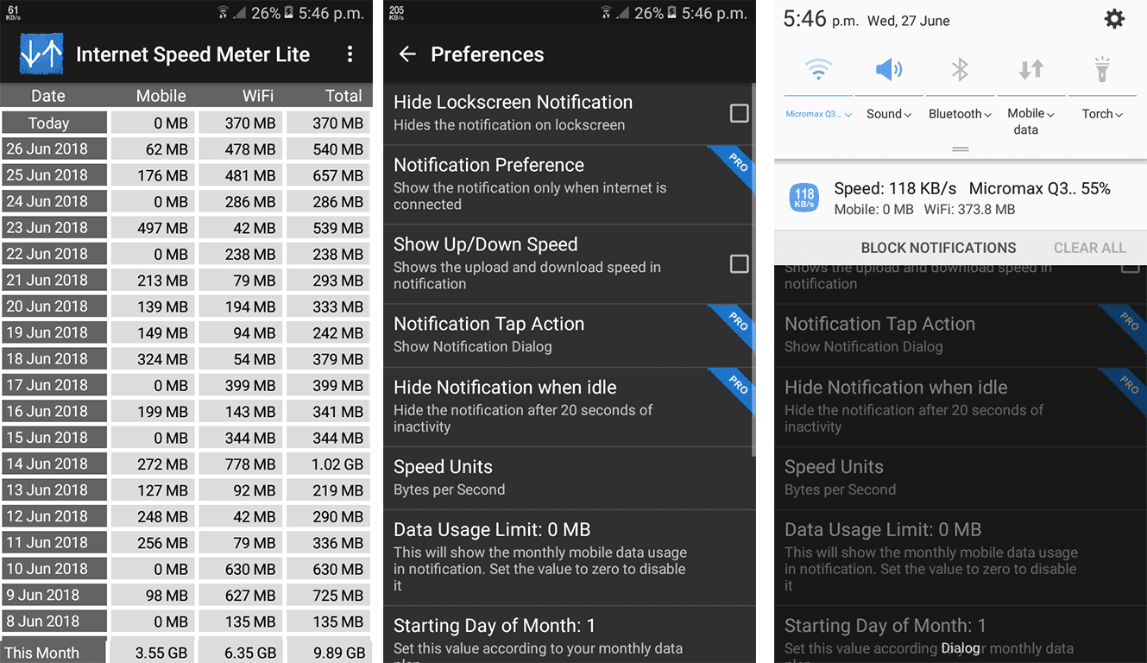Tap the Sound speaker icon
The height and width of the screenshot is (663, 1147).
click(888, 70)
